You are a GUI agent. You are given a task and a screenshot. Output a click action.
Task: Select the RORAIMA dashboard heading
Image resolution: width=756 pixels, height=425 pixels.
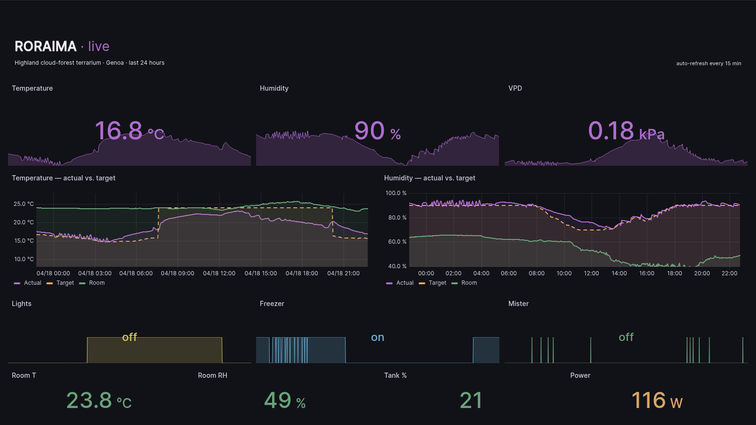45,46
